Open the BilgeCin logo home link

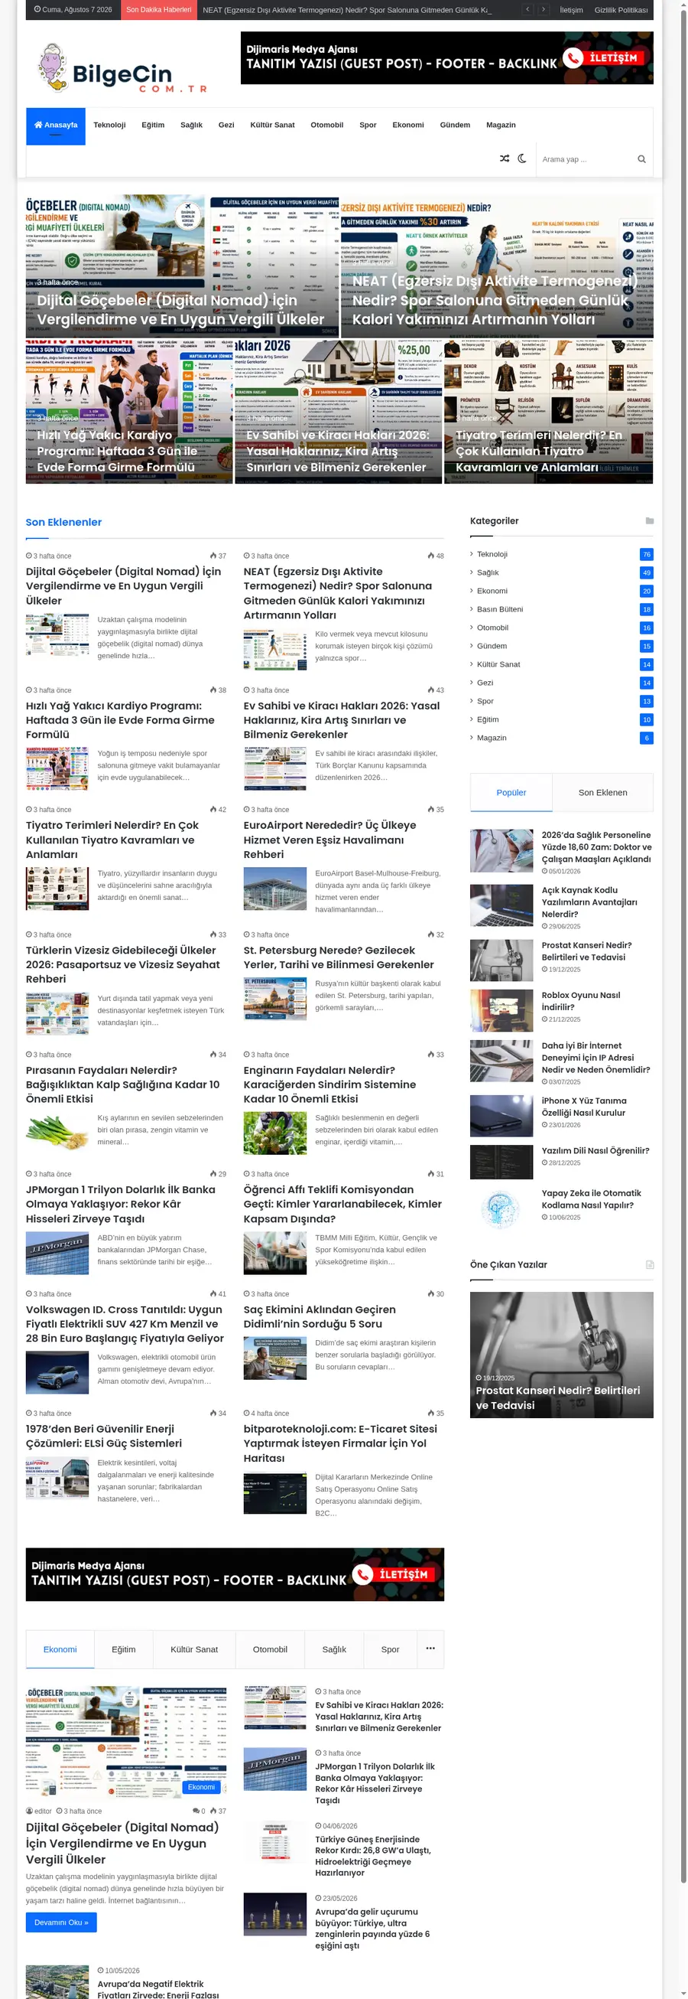pyautogui.click(x=122, y=68)
